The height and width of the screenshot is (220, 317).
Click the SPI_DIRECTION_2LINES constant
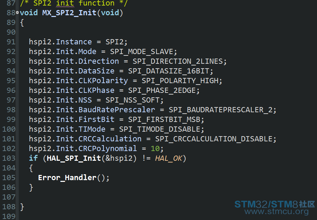click(177, 62)
